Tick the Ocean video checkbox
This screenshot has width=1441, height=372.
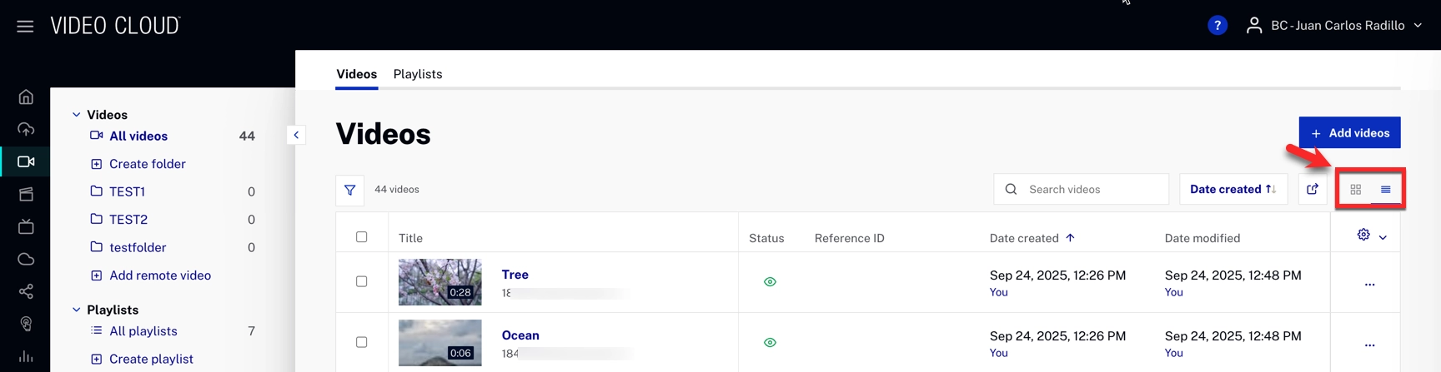pos(362,342)
